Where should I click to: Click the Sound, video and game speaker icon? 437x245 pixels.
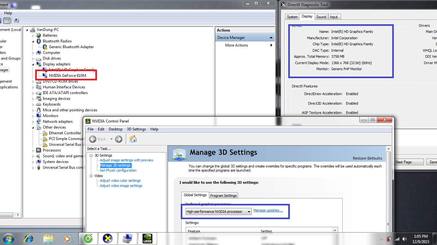point(39,156)
